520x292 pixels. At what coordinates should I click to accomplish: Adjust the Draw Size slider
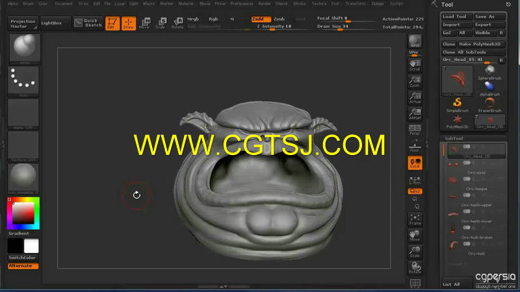346,27
